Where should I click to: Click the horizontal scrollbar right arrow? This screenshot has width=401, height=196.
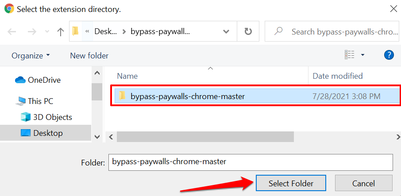pyautogui.click(x=397, y=137)
